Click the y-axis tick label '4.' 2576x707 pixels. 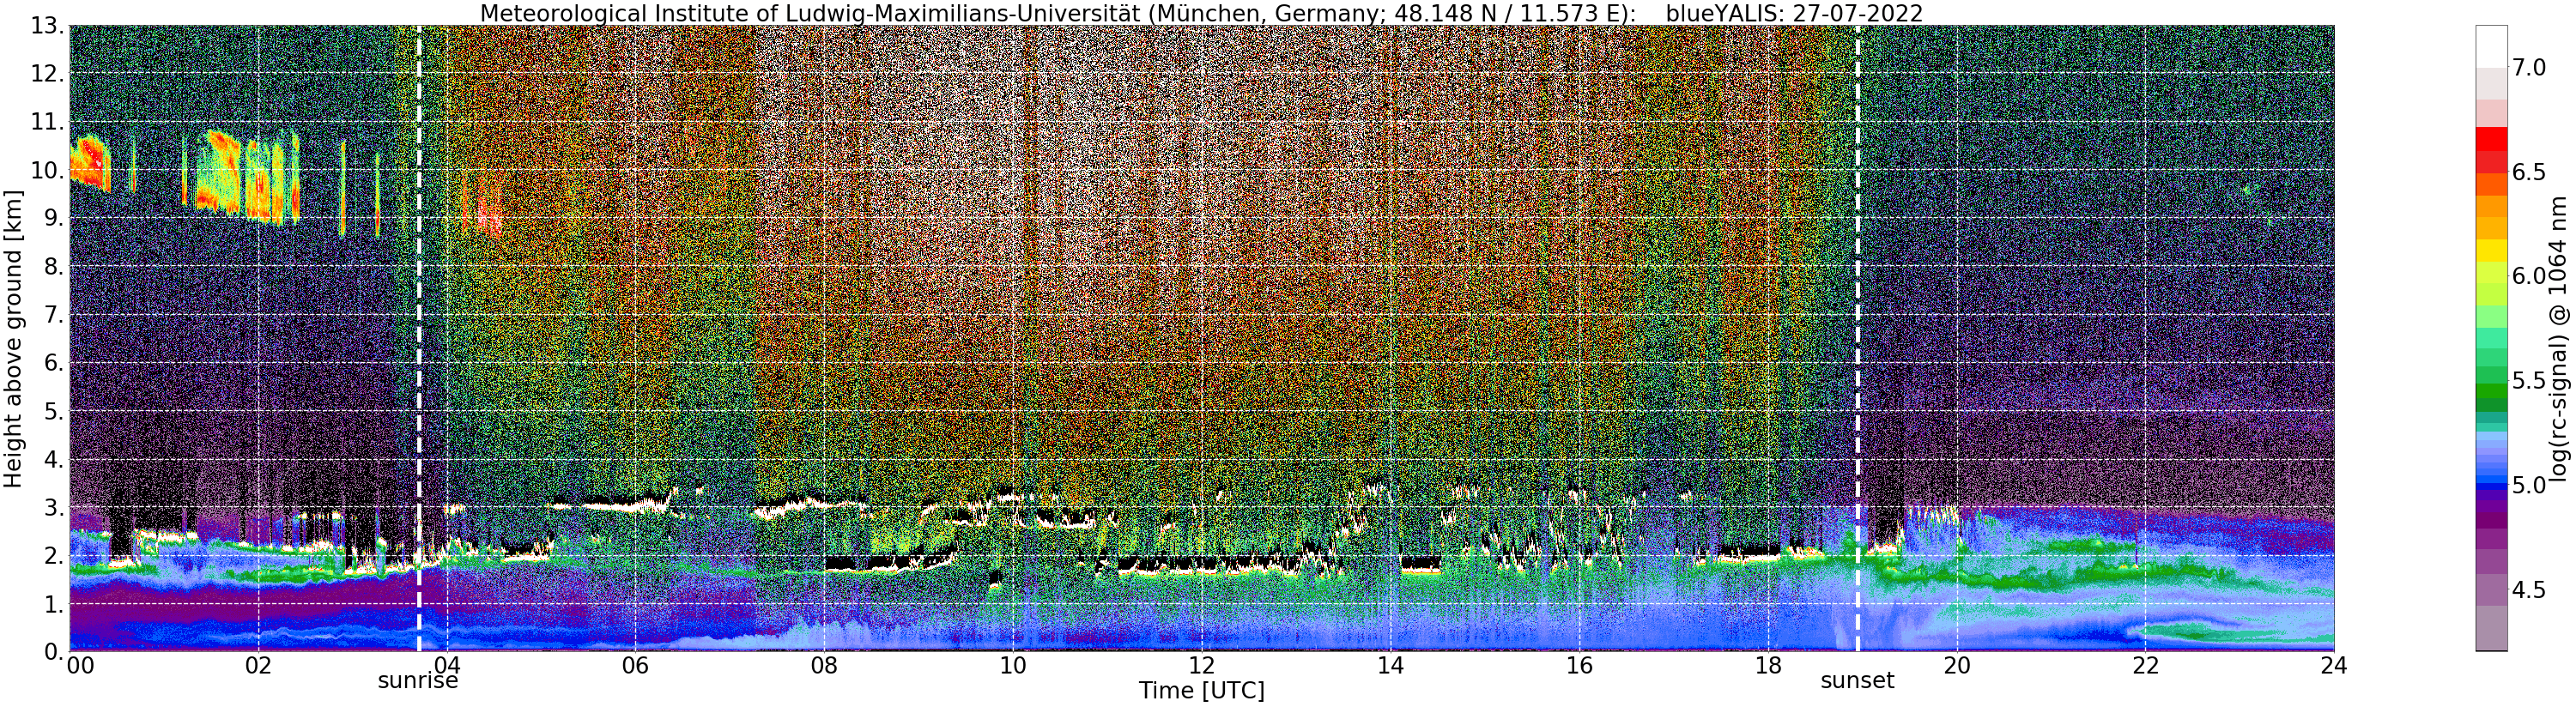pos(52,459)
